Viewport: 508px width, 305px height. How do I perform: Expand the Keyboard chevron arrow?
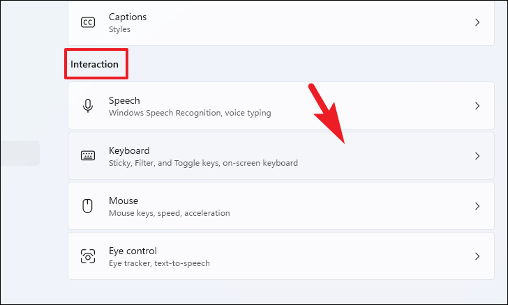click(477, 156)
